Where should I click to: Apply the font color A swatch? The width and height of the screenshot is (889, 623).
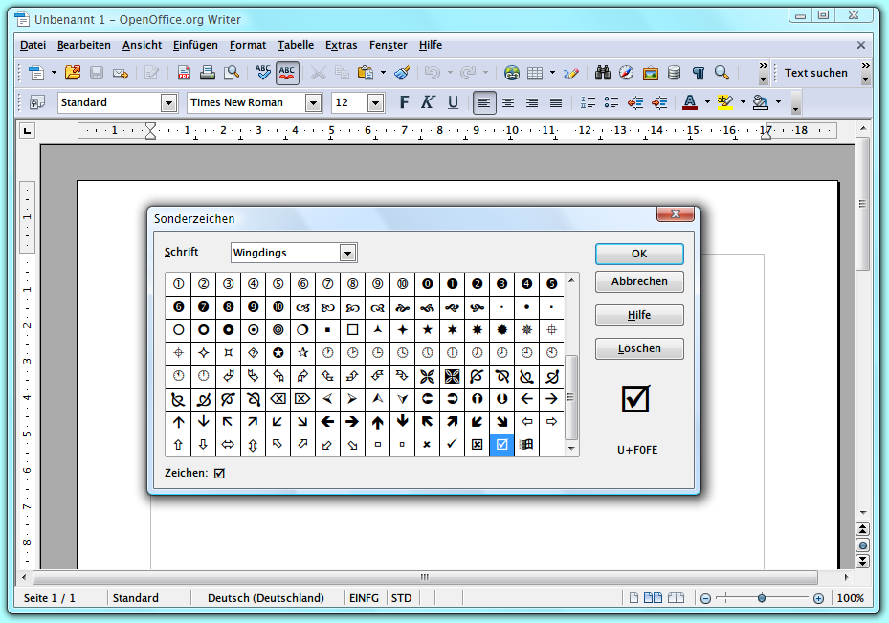[x=689, y=102]
